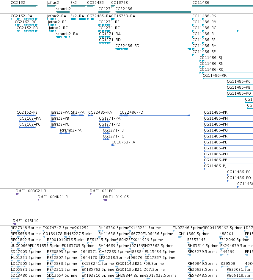The image size is (253, 280).
Task: Open the CG11486 gene label
Action: [x=201, y=3]
